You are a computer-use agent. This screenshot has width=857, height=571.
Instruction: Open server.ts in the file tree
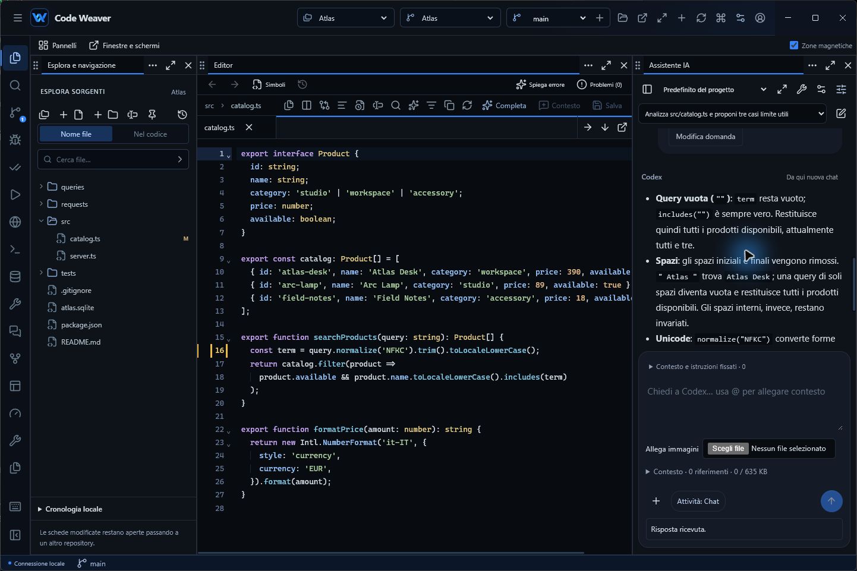[83, 256]
